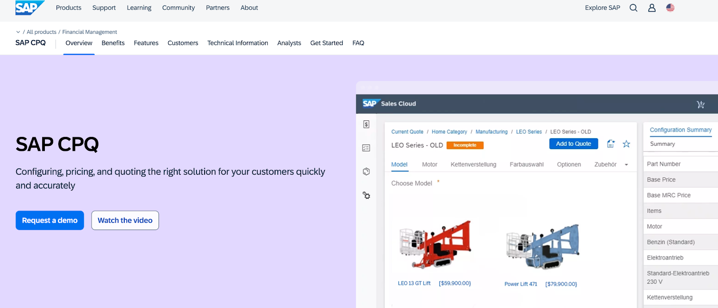The height and width of the screenshot is (308, 718).
Task: Click the Add to Quote button
Action: (574, 144)
